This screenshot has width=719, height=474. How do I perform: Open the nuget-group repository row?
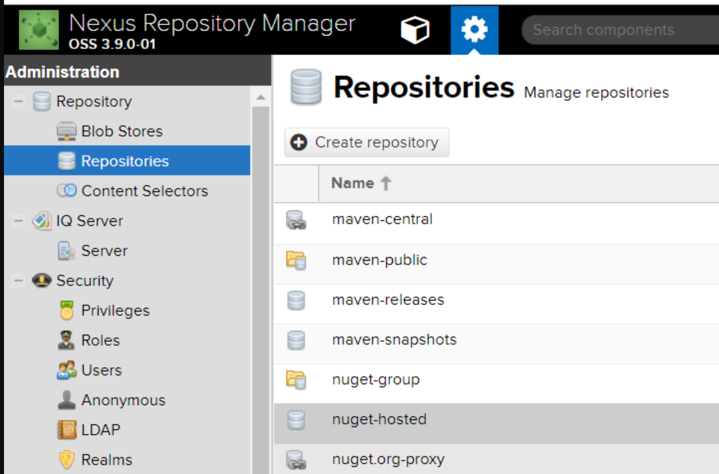[496, 384]
